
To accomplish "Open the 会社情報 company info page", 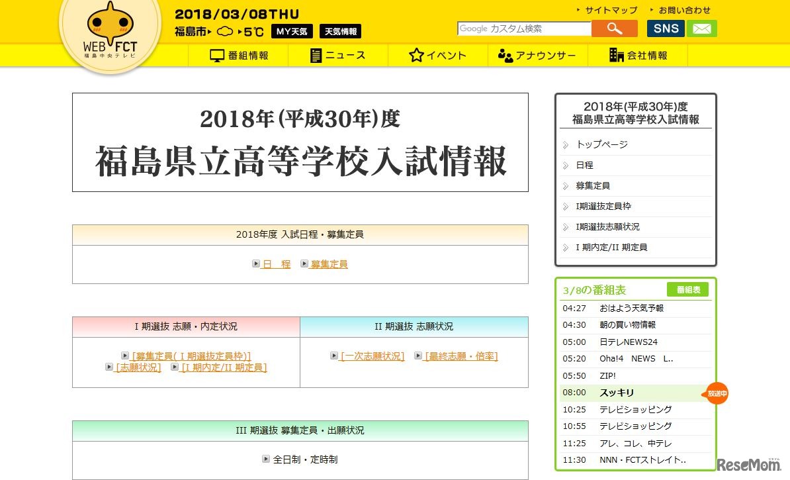I will (640, 56).
